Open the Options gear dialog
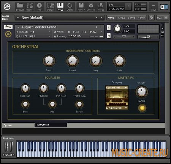The width and height of the screenshot is (171, 164). click(91, 7)
